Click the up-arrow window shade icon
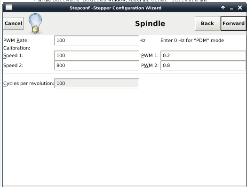 point(223,8)
